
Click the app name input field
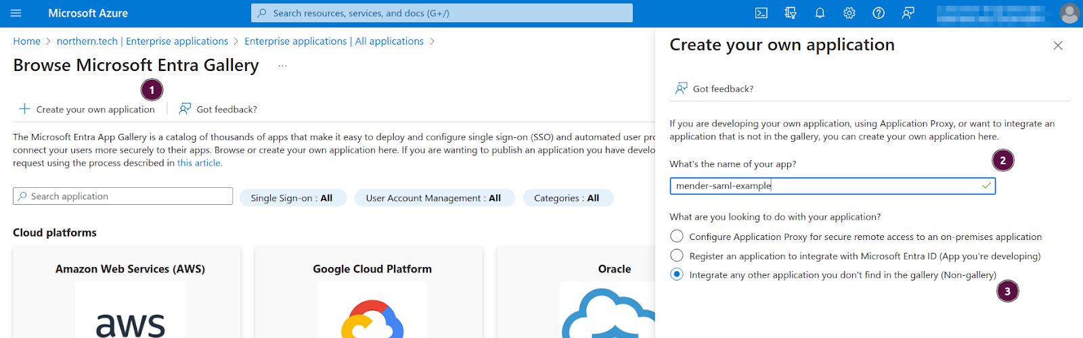pos(824,186)
